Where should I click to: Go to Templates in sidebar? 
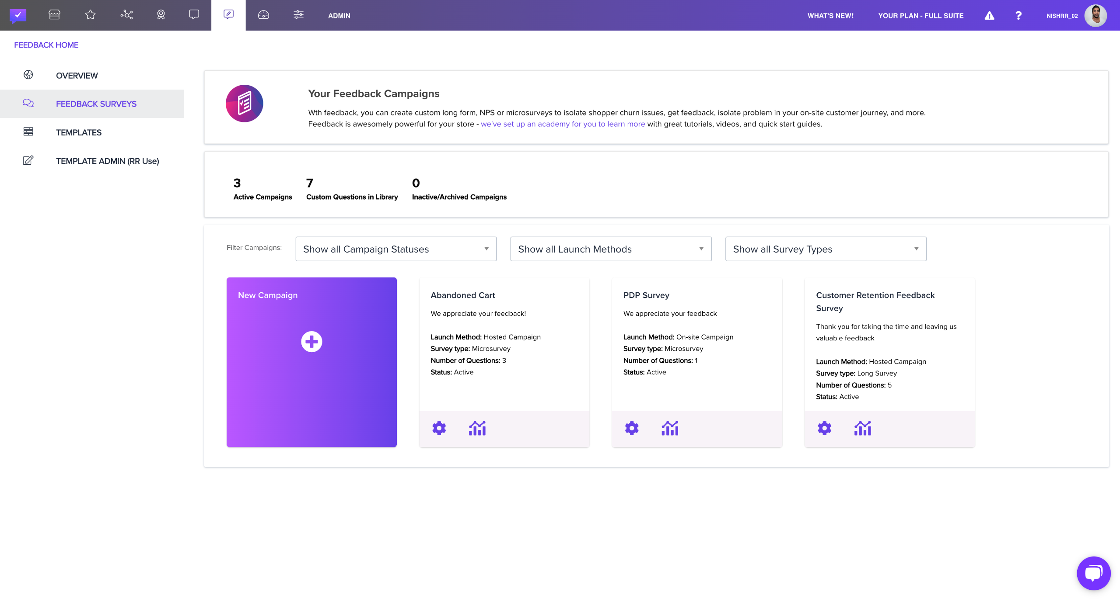click(79, 132)
